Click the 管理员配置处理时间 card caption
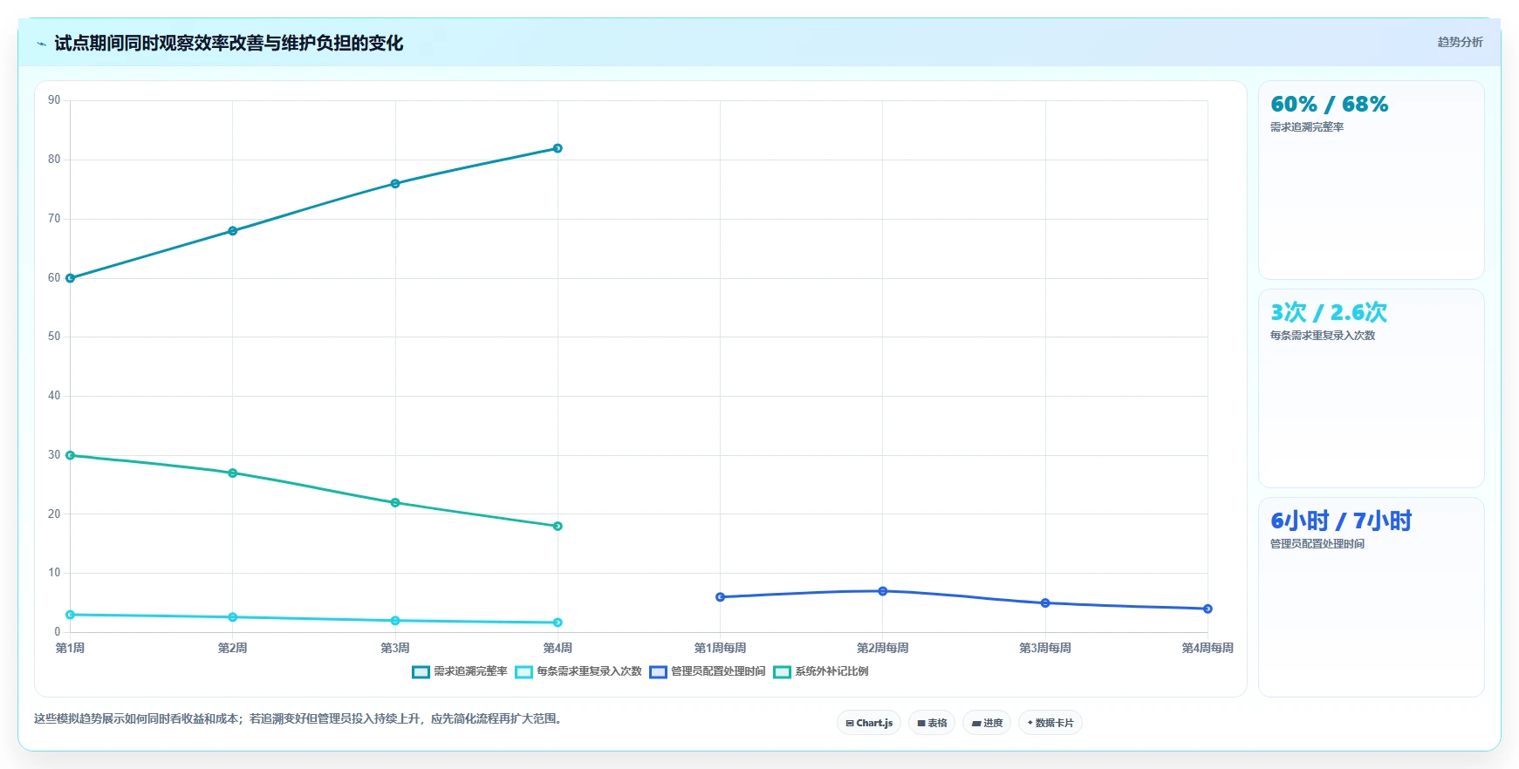 click(x=1317, y=544)
